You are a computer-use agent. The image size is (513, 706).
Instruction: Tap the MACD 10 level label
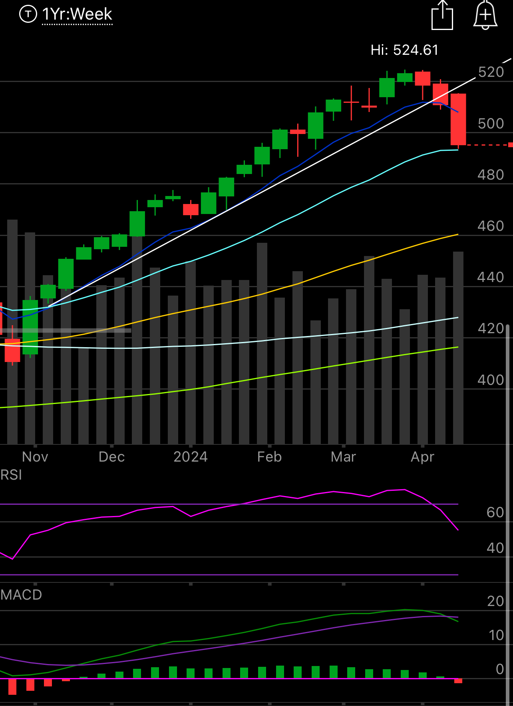point(497,635)
